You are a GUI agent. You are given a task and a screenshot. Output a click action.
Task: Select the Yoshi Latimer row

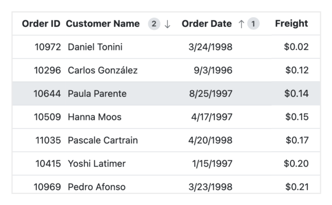click(97, 164)
